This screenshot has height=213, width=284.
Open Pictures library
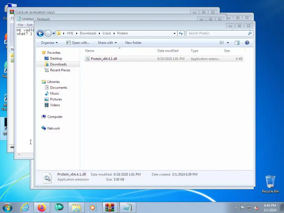56,99
